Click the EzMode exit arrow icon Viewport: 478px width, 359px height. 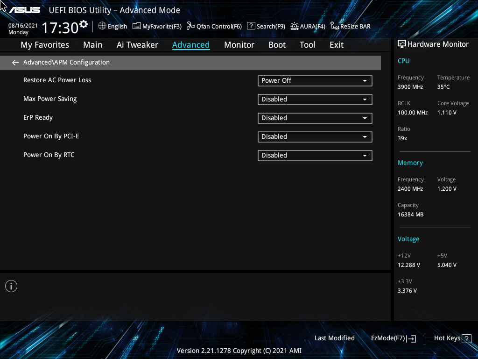click(411, 338)
